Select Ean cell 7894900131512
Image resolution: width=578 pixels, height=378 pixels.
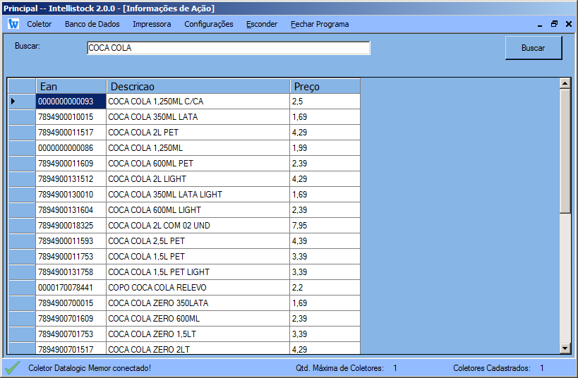coord(71,178)
